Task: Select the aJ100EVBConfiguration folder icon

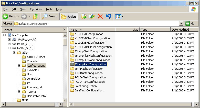Action: [72, 34]
